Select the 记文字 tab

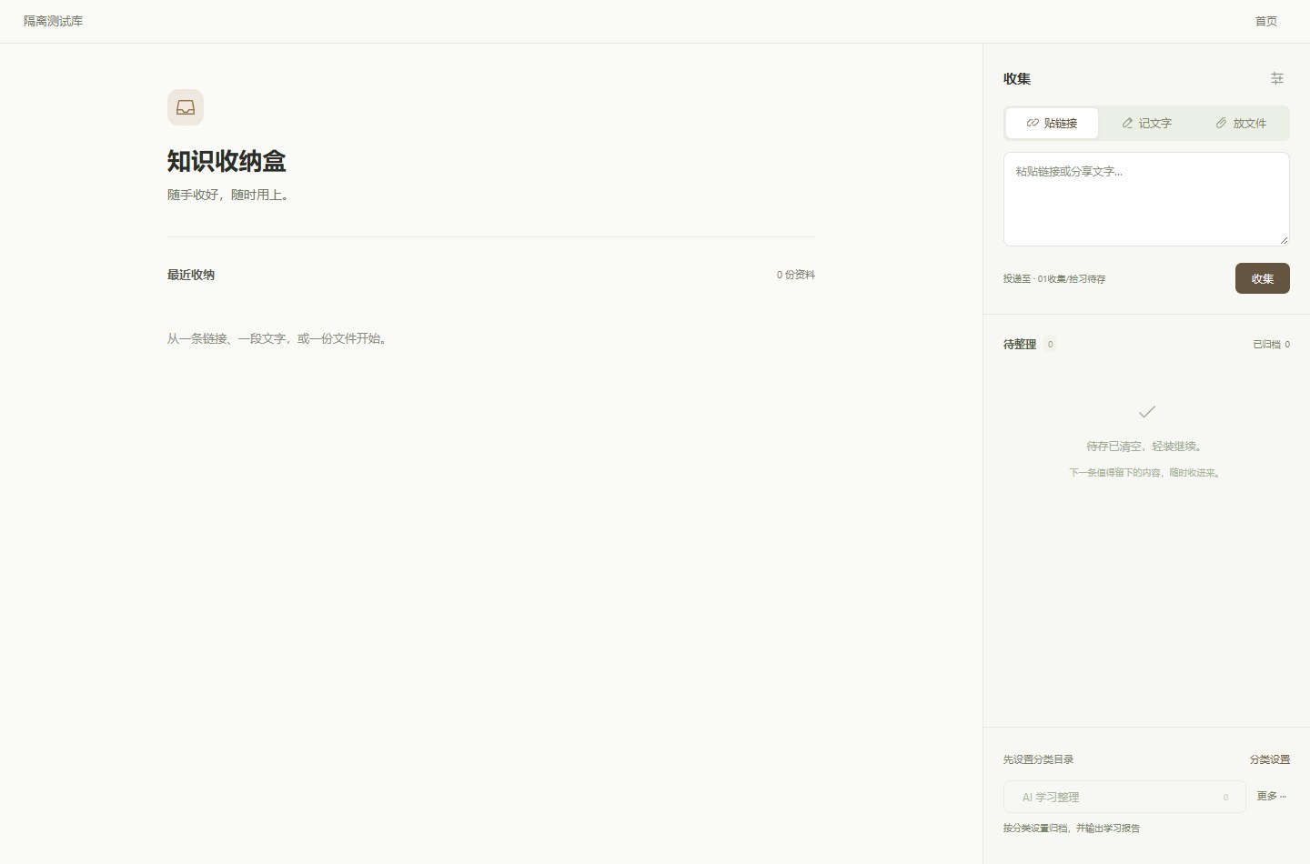tap(1146, 124)
